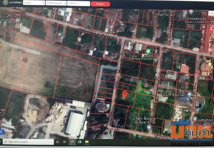Click the บริษัท พีเค คูล มิเนียม pin
Screen dimensions: 214x148
149,128
